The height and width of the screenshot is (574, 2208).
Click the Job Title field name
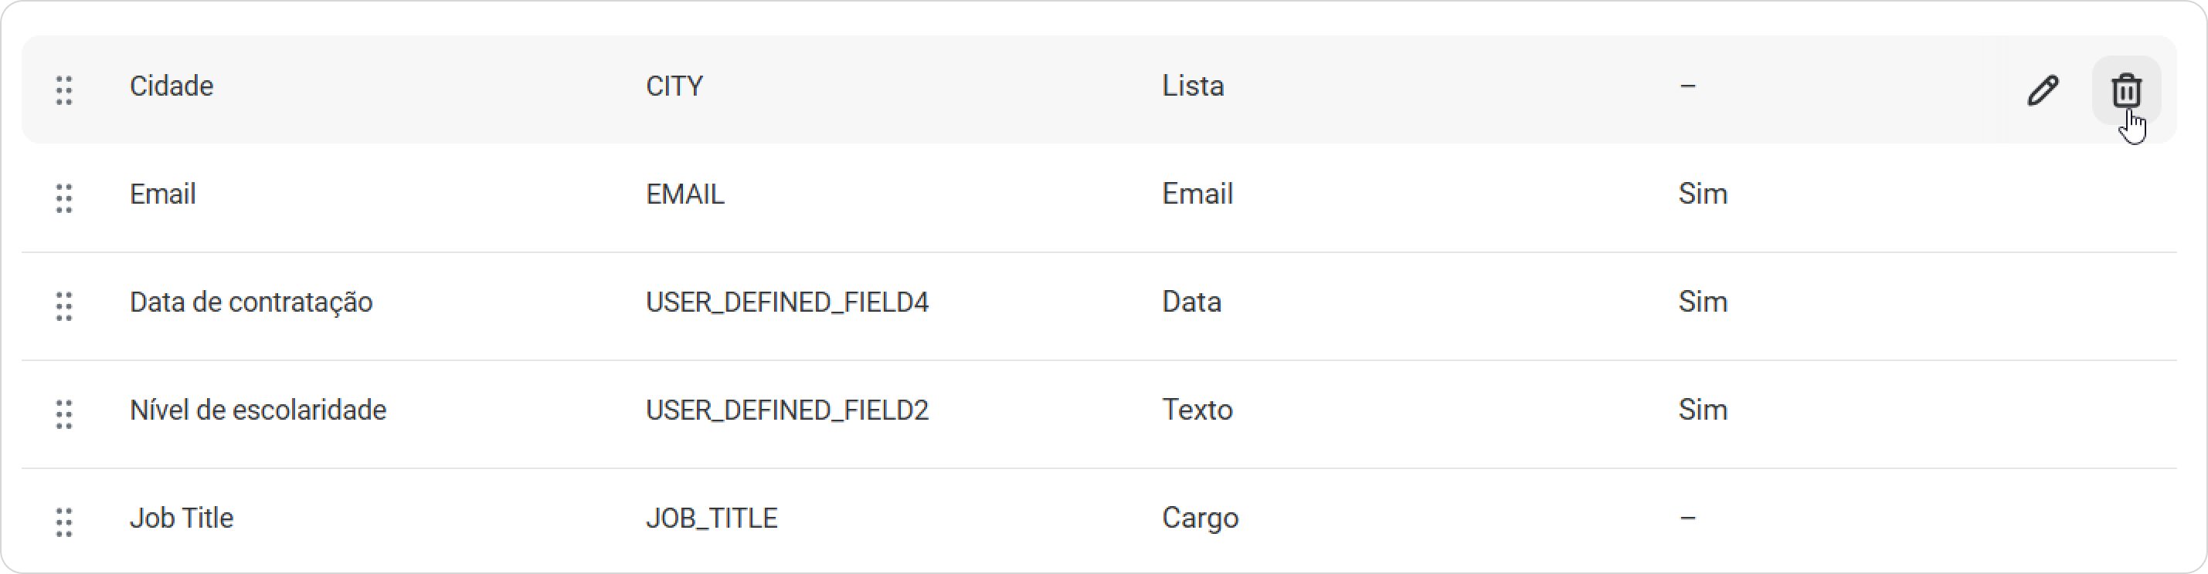(182, 518)
